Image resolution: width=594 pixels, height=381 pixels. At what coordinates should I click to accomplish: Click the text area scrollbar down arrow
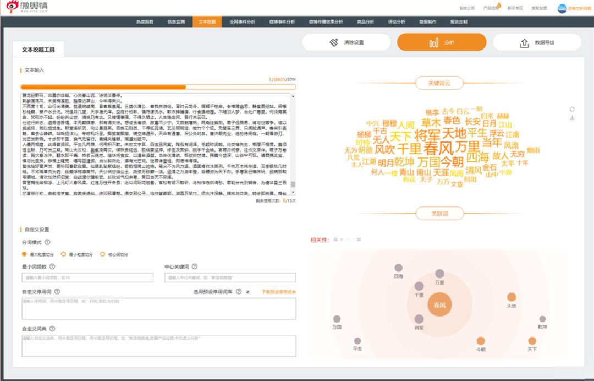(x=293, y=193)
